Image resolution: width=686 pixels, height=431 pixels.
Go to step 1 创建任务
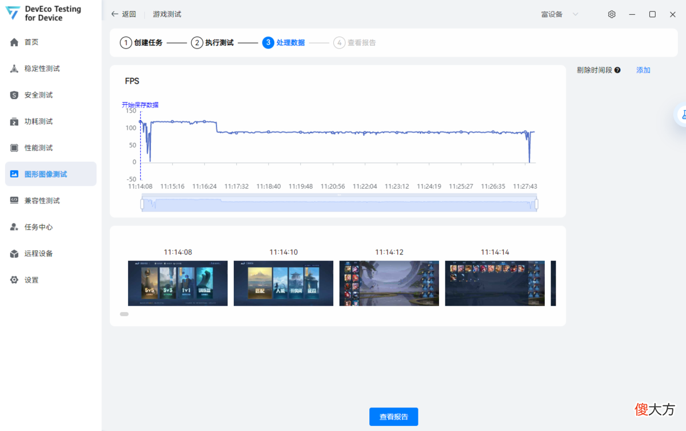141,43
